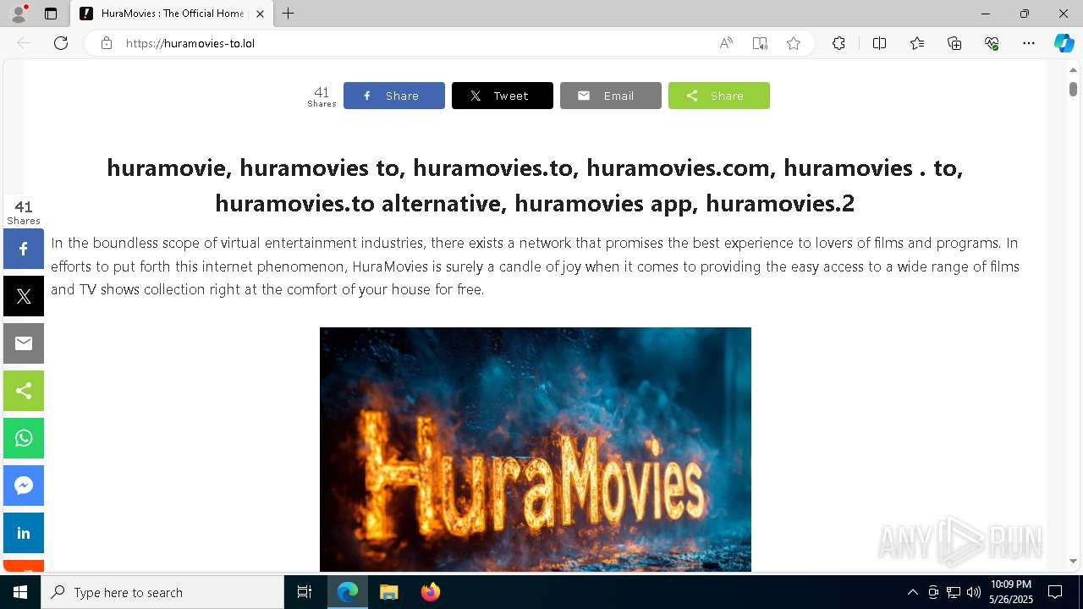Open Settings and more menu
Image resolution: width=1083 pixels, height=609 pixels.
[x=1029, y=43]
